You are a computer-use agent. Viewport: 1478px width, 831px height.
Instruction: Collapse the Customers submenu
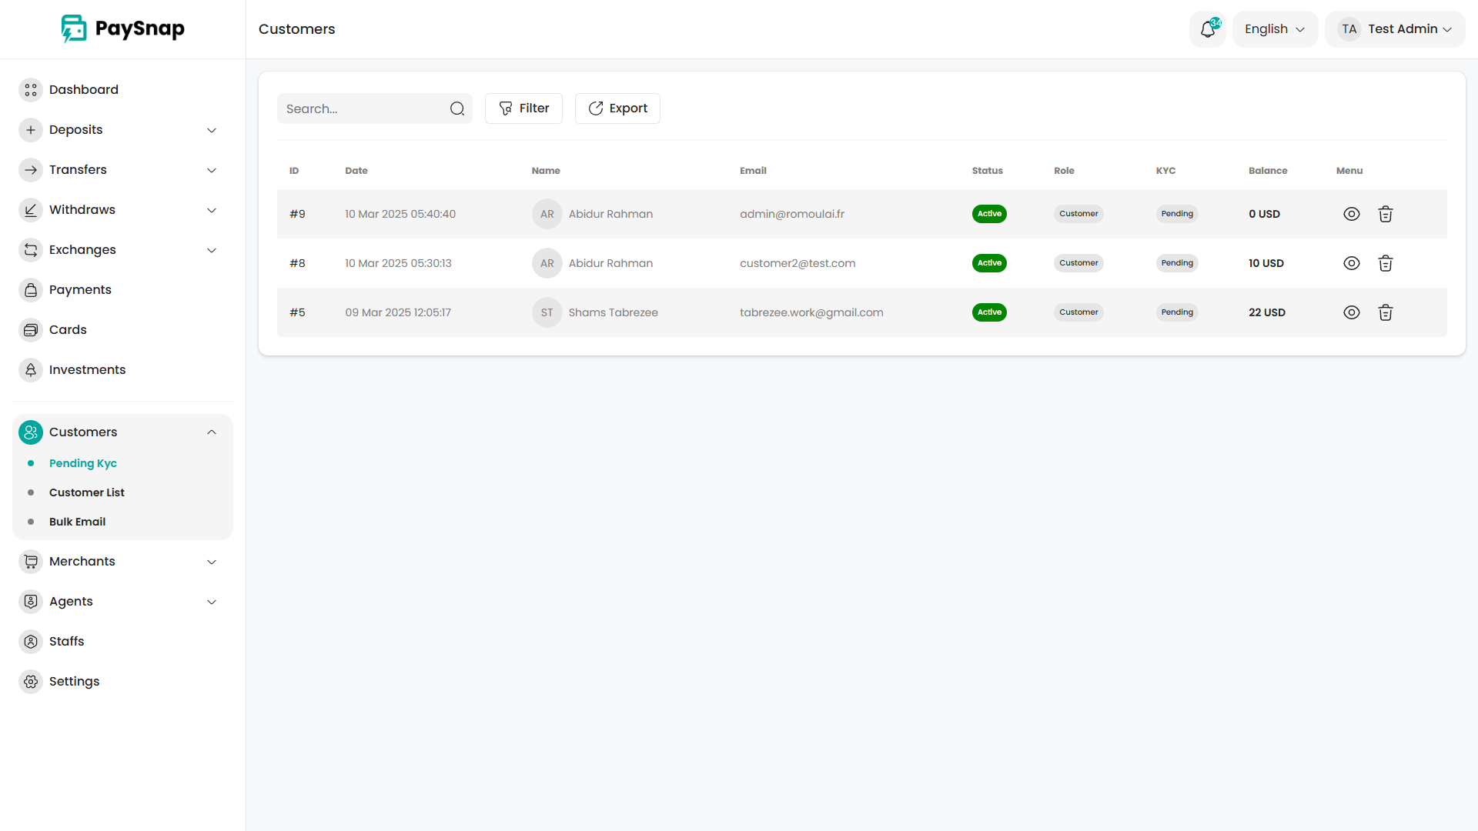(x=212, y=432)
